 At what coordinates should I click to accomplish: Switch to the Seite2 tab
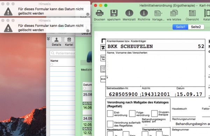(196, 27)
